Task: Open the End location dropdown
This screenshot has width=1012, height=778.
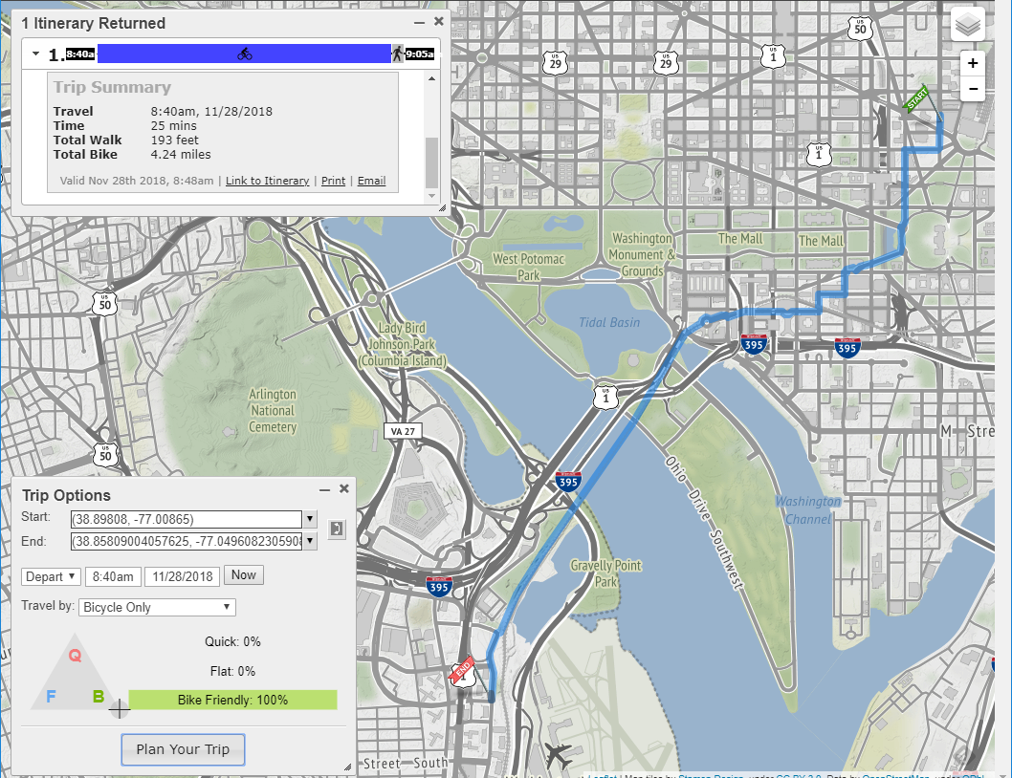Action: pos(309,542)
